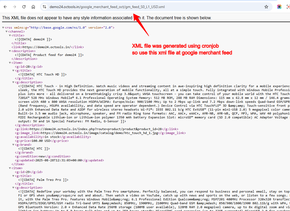The image size is (290, 211).
Task: Collapse the HTC Touch g:description node
Action: click(13, 82)
